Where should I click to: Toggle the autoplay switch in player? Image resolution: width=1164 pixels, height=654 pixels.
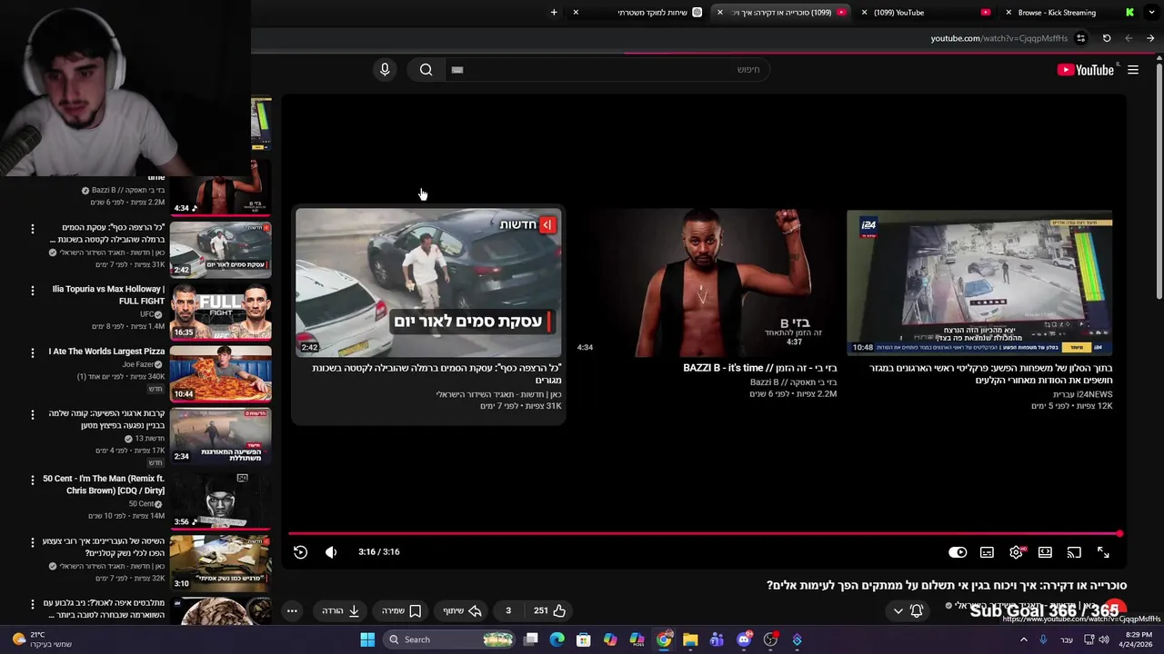click(x=958, y=552)
